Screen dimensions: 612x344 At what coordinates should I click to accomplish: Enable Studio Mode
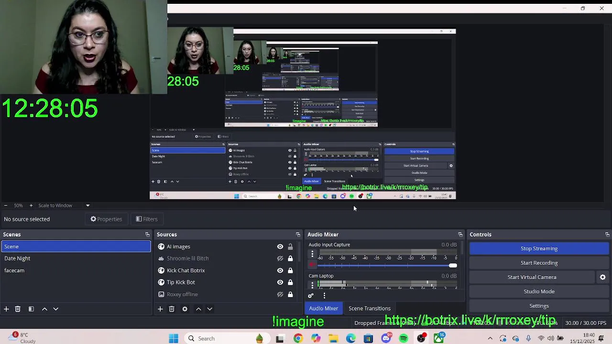tap(539, 291)
